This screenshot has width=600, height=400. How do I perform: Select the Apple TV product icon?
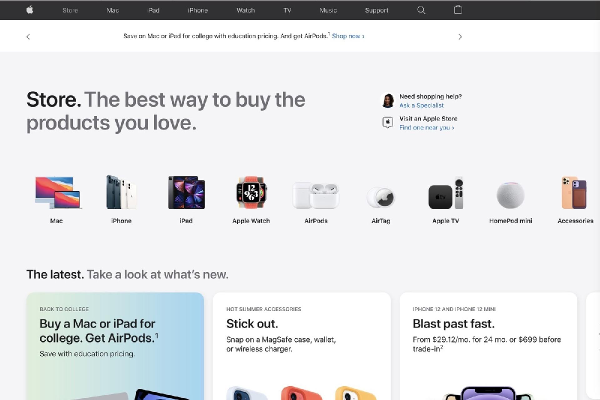point(446,192)
